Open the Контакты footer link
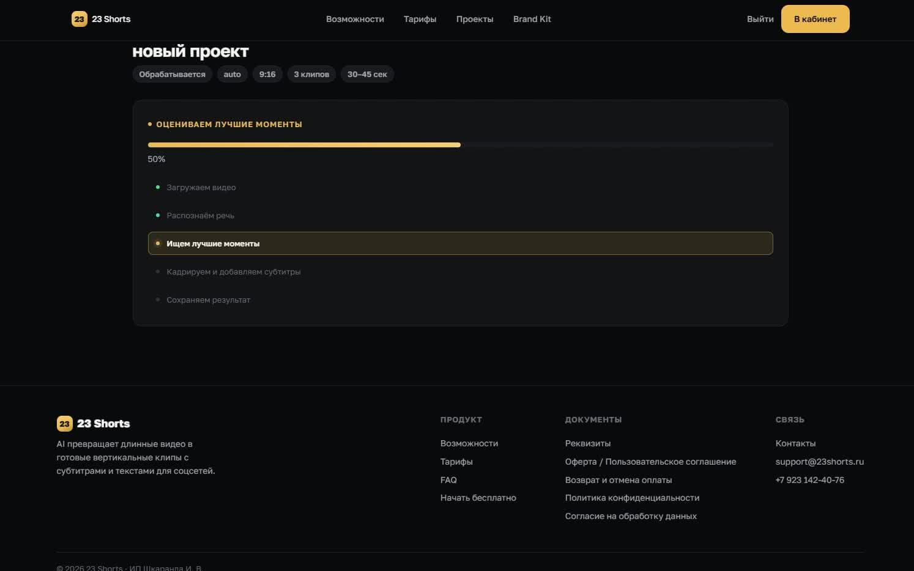914x571 pixels. pos(795,443)
